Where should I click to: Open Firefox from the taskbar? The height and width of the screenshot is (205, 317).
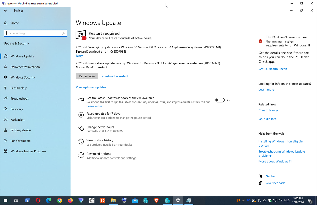point(70,200)
